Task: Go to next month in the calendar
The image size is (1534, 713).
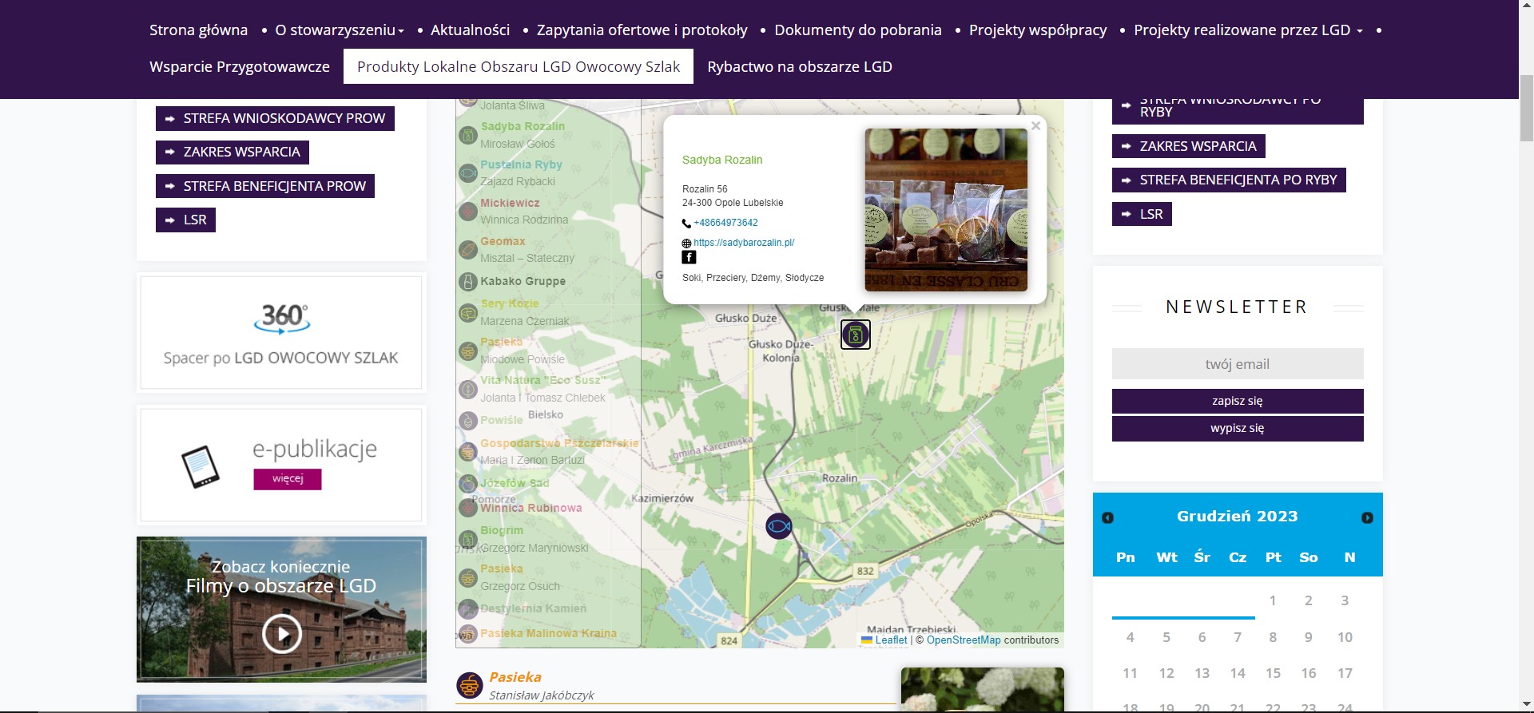Action: pyautogui.click(x=1367, y=517)
